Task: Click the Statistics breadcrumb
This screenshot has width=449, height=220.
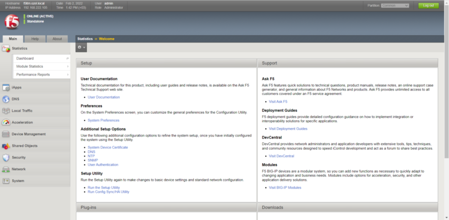Action: [x=85, y=39]
